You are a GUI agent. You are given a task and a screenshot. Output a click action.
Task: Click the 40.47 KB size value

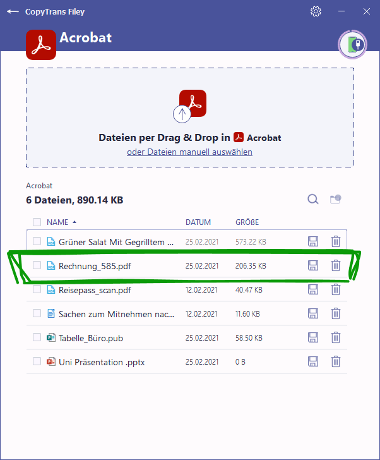tap(249, 290)
